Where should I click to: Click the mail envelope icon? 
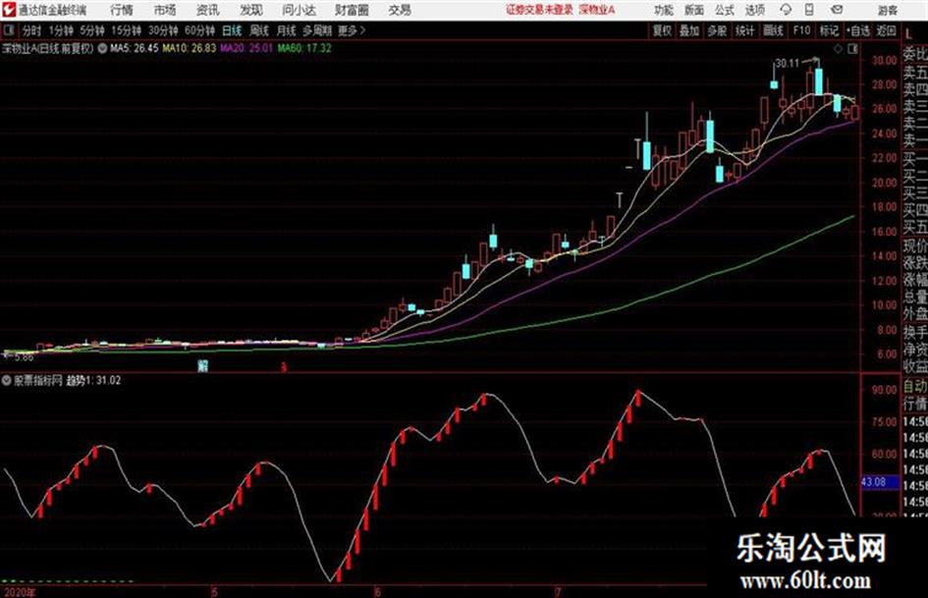(x=837, y=10)
